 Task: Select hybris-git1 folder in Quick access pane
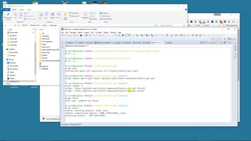point(13,42)
